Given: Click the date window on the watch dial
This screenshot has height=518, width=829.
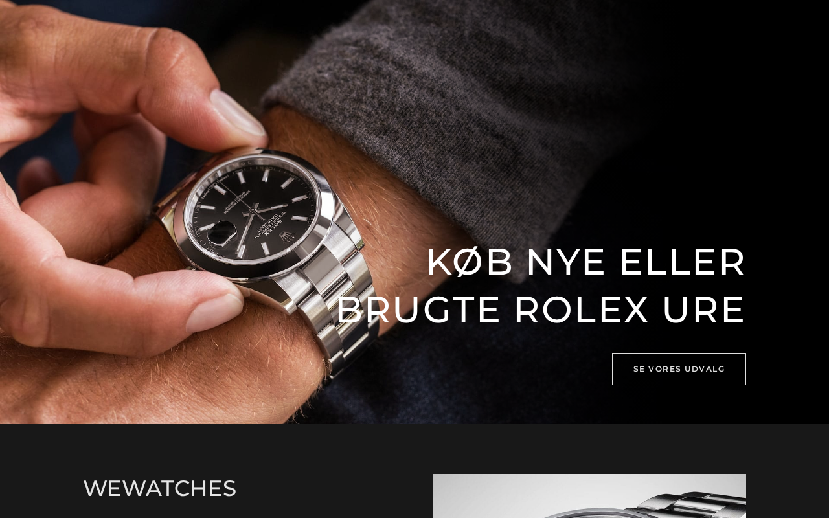Looking at the screenshot, I should (223, 233).
